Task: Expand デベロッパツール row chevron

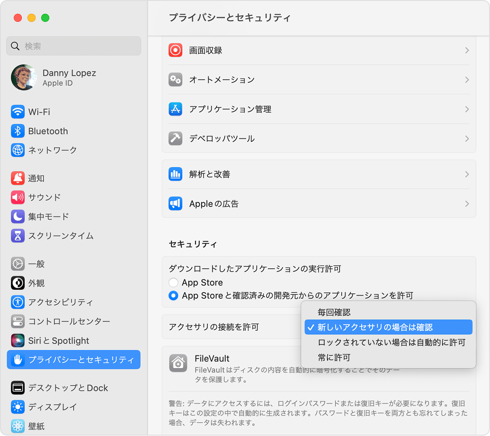Action: pyautogui.click(x=467, y=138)
